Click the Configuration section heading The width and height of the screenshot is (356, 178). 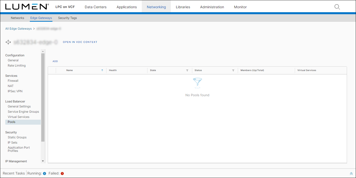15,55
